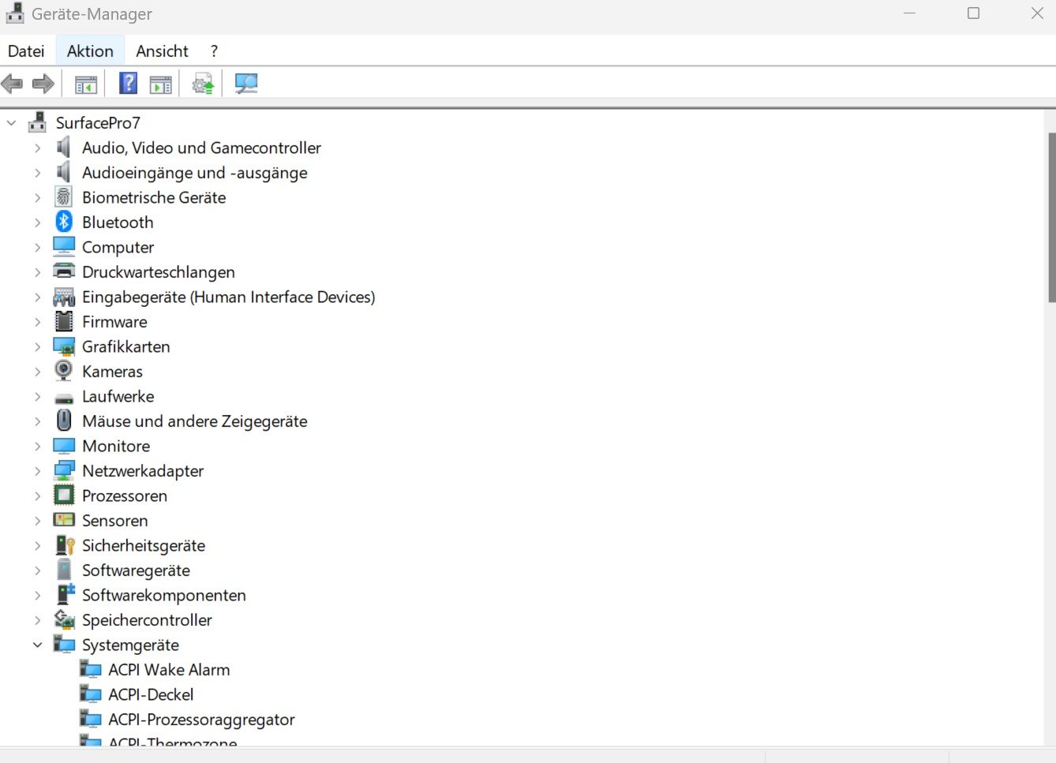Image resolution: width=1056 pixels, height=763 pixels.
Task: Select the Druckwarteschlangen label
Action: [159, 271]
